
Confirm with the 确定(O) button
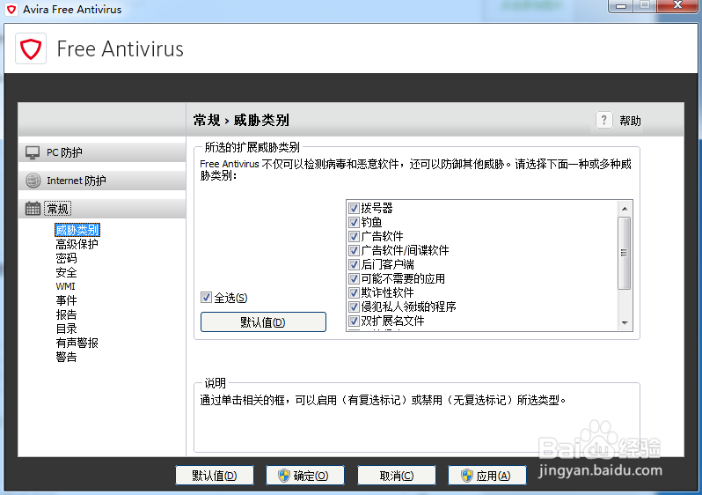tap(305, 476)
